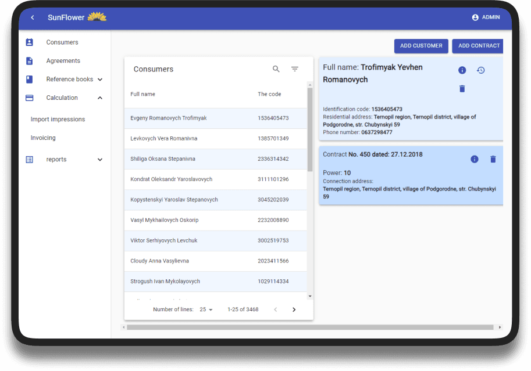Expand the Reference books menu
531x371 pixels.
pyautogui.click(x=99, y=80)
